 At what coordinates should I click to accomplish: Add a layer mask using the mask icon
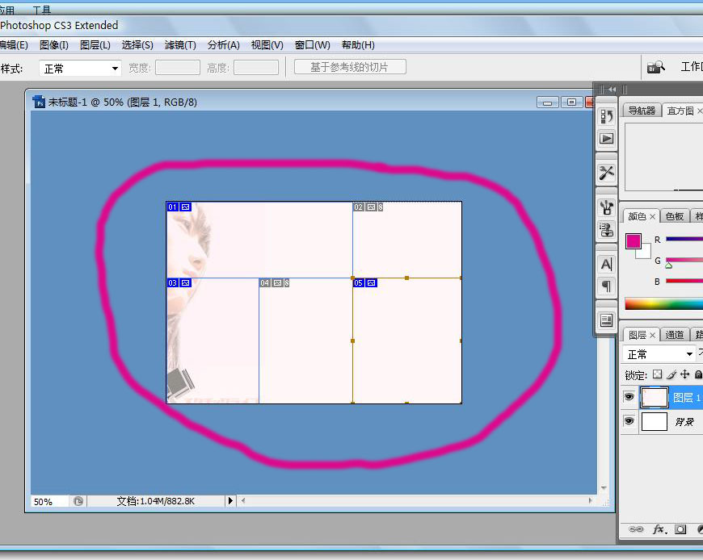(x=680, y=529)
